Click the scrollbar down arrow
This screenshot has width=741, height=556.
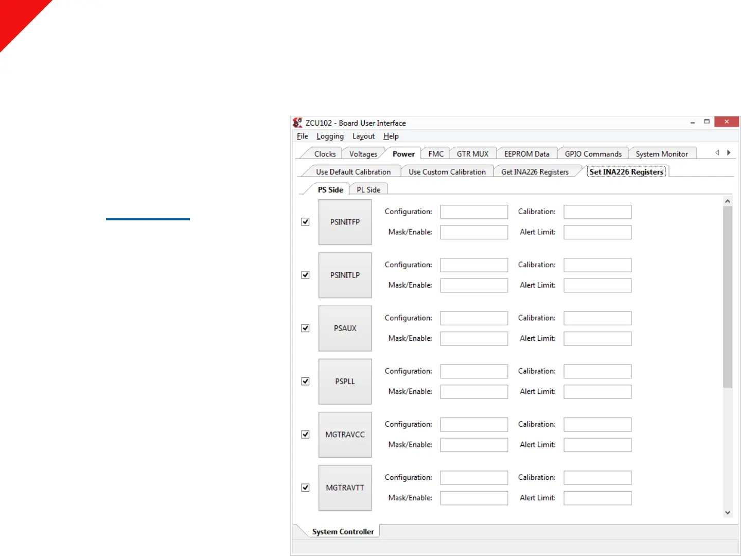tap(728, 512)
